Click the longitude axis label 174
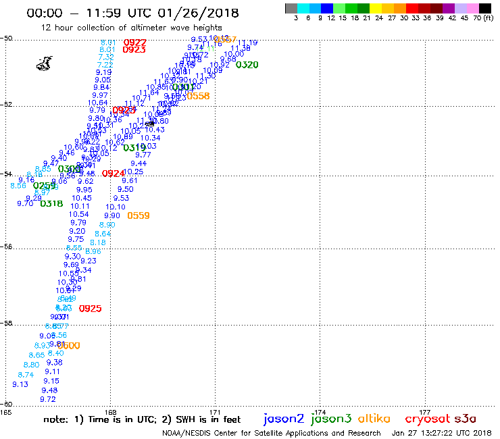The width and height of the screenshot is (500, 439). tap(320, 412)
